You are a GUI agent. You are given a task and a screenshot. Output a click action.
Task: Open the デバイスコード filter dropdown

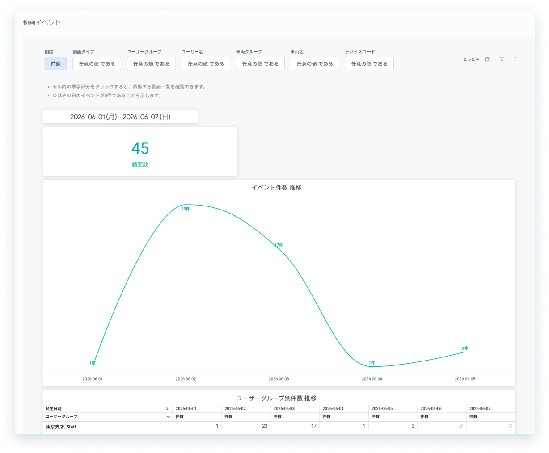pyautogui.click(x=369, y=63)
